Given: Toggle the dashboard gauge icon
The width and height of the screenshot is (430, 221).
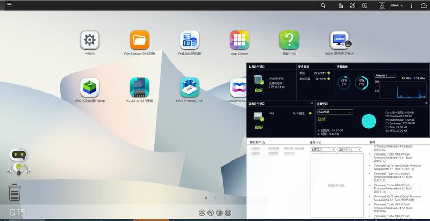Looking at the screenshot, I should [x=424, y=5].
